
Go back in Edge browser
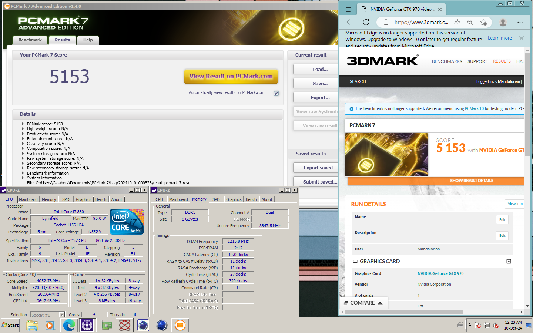coord(350,22)
